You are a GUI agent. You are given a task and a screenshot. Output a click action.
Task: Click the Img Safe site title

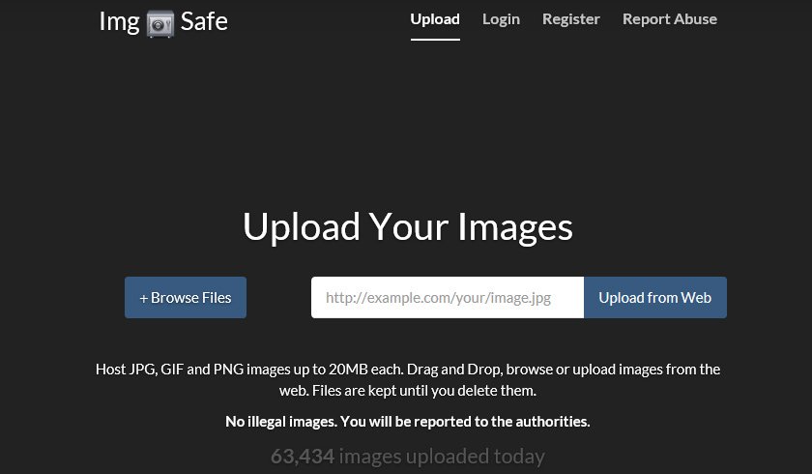click(163, 22)
